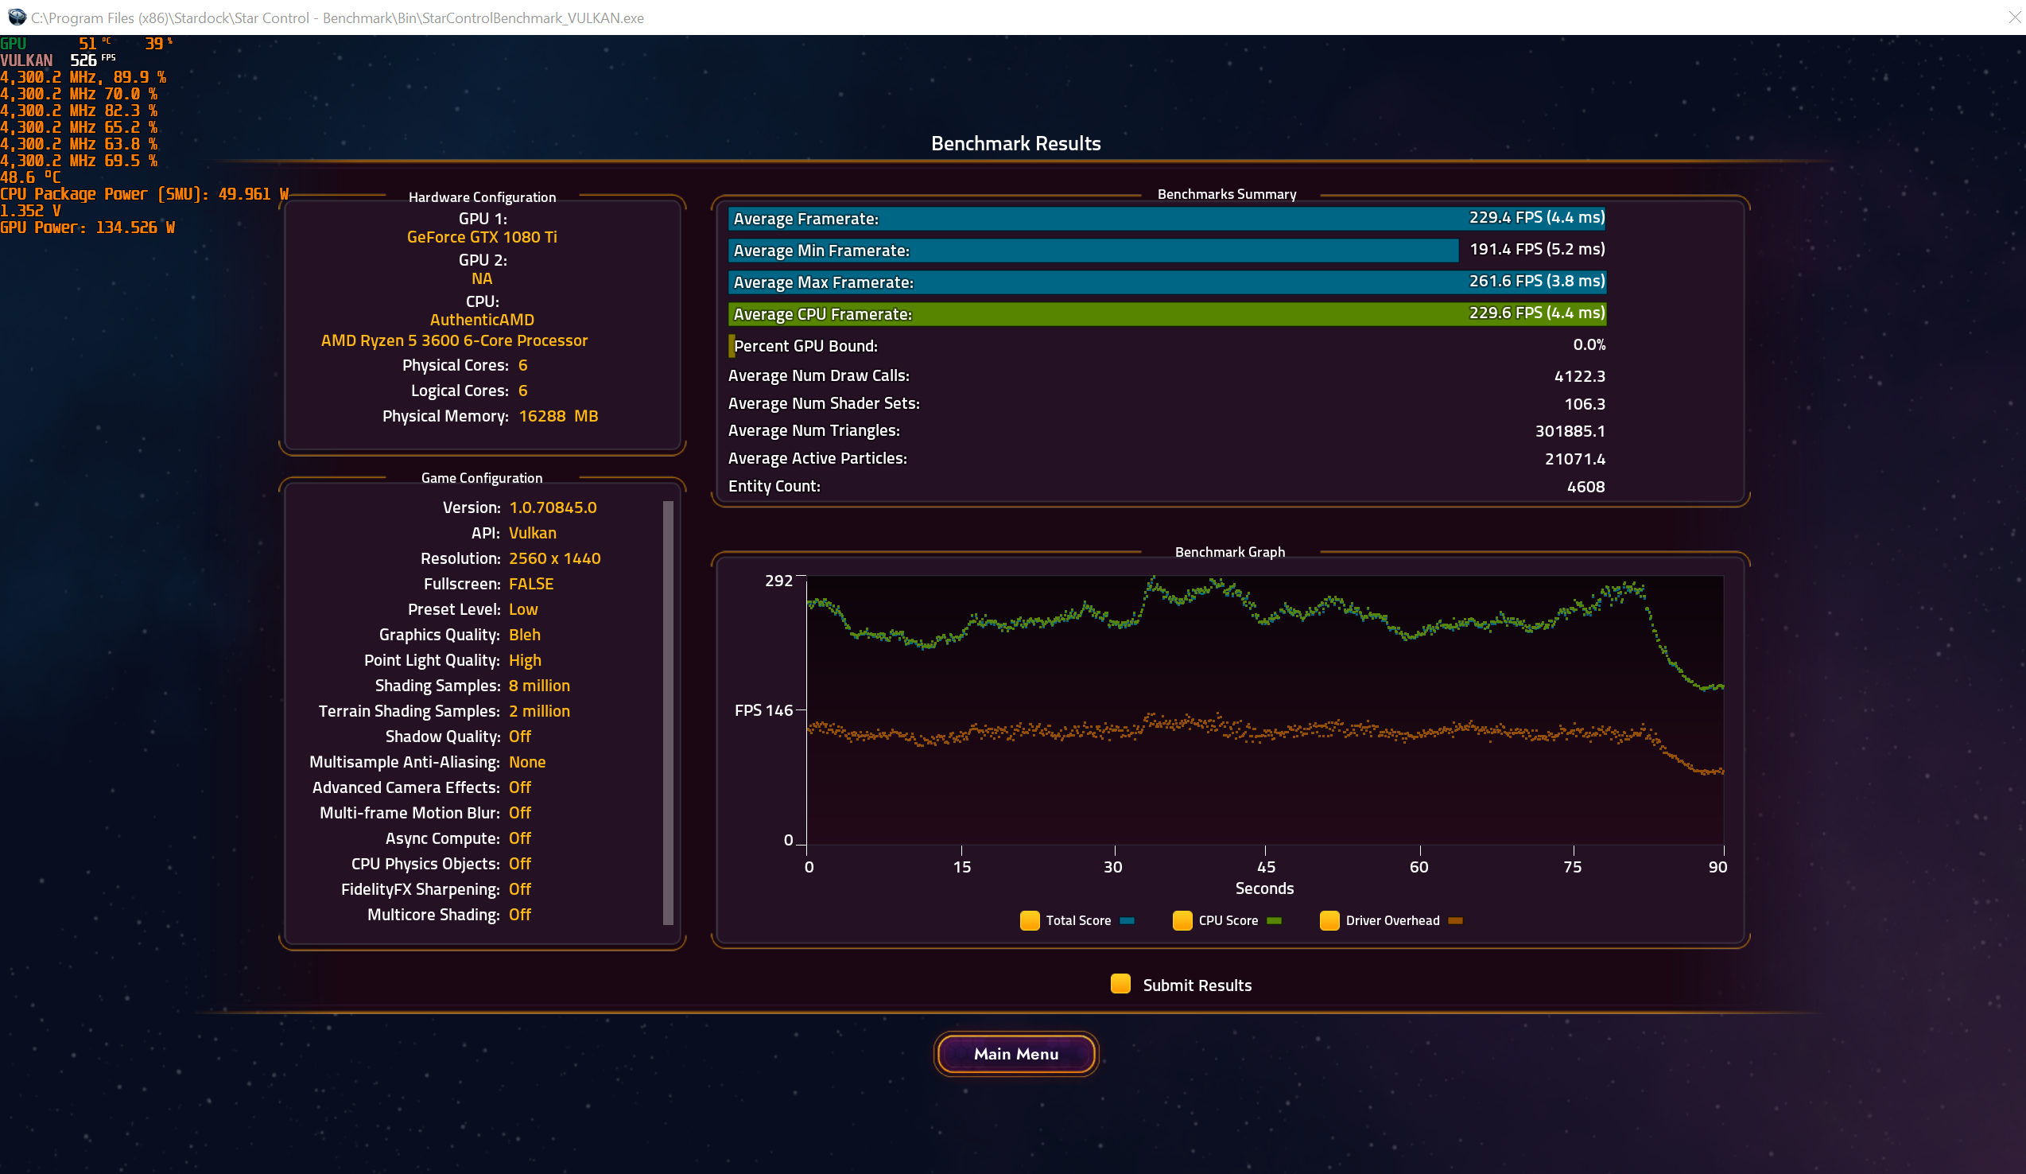2026x1174 pixels.
Task: Click the Star Control title bar icon
Action: coord(16,17)
